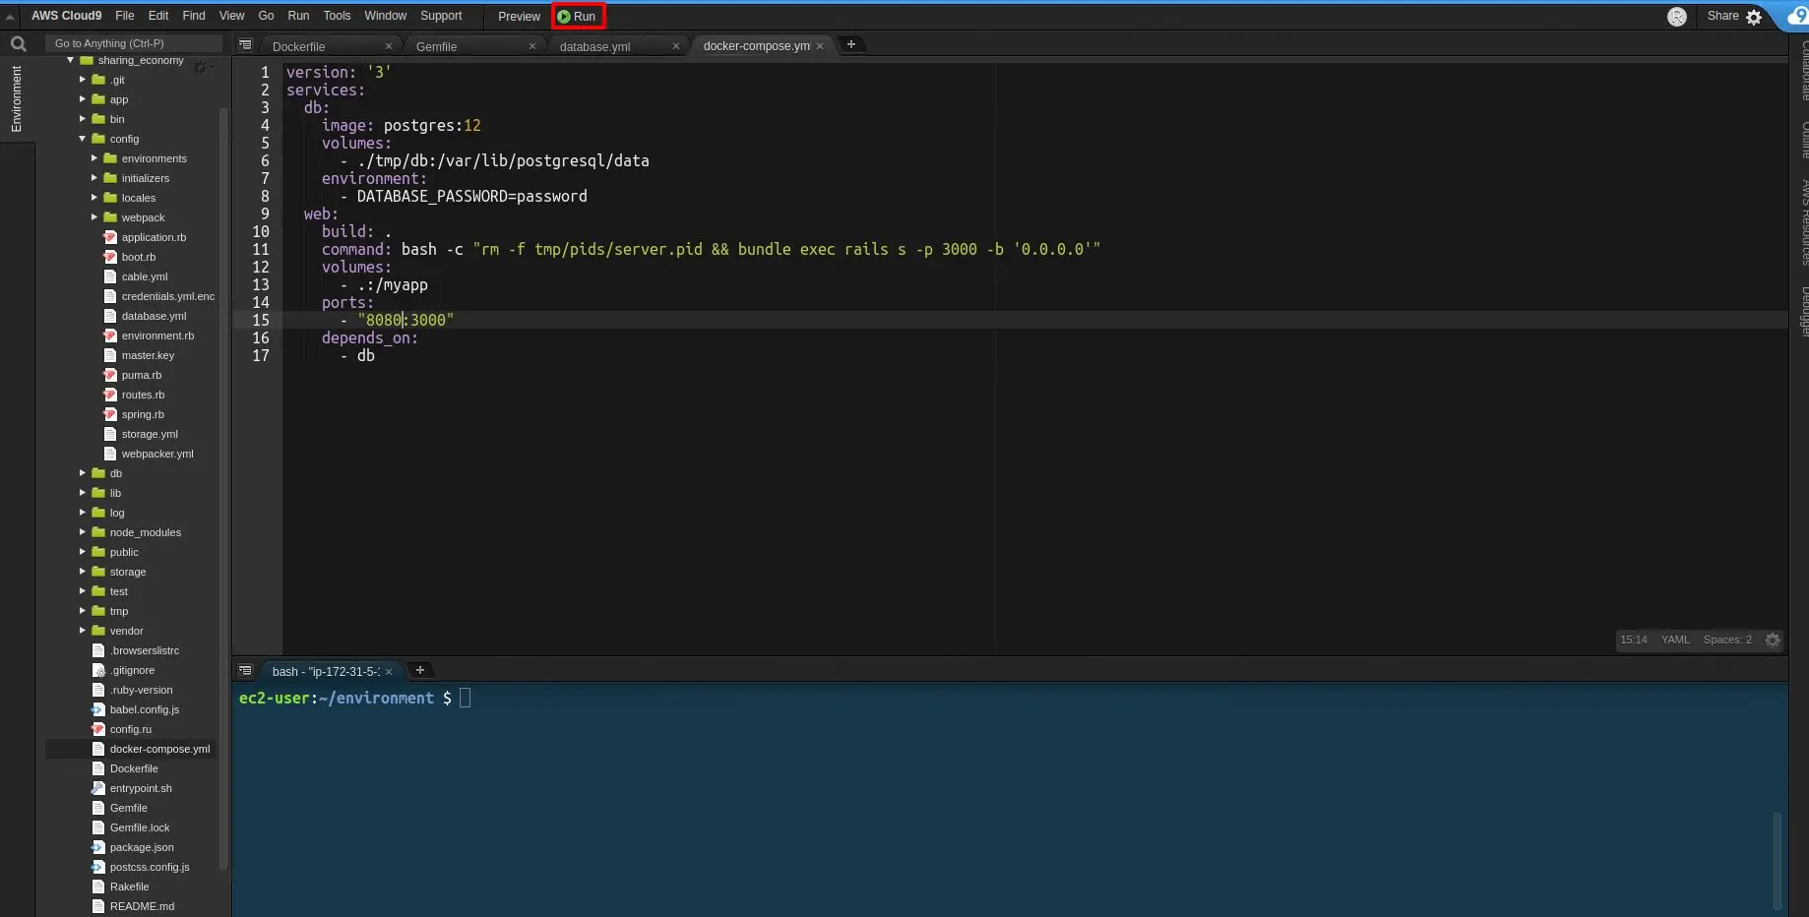Click the Share button
Screen dimensions: 1809x917
(1722, 16)
